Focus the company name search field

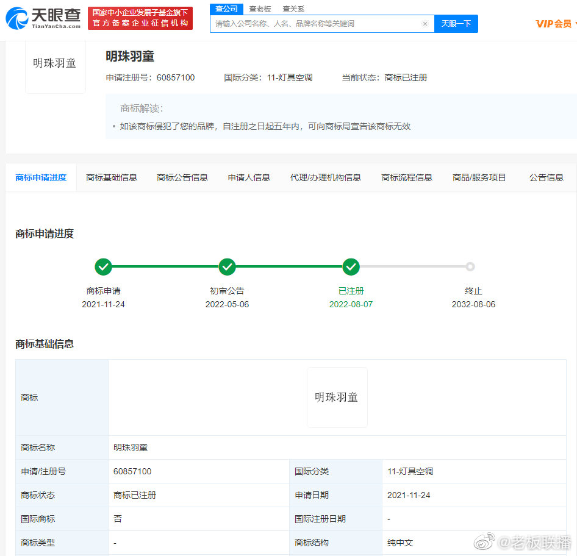pos(316,24)
